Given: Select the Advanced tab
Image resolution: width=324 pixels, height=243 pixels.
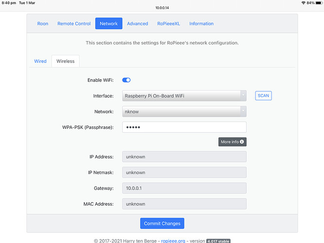Looking at the screenshot, I should coord(137,23).
